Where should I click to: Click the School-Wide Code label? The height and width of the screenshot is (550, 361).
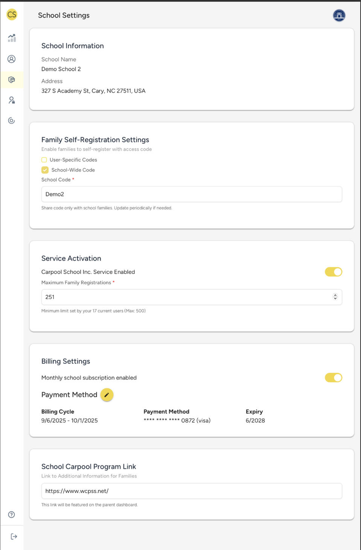coord(73,170)
